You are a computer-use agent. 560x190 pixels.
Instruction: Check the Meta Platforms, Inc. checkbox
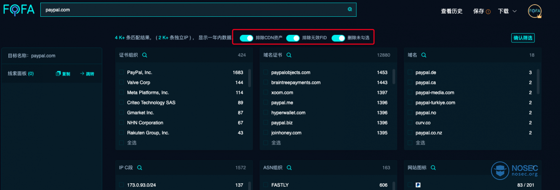(x=122, y=93)
